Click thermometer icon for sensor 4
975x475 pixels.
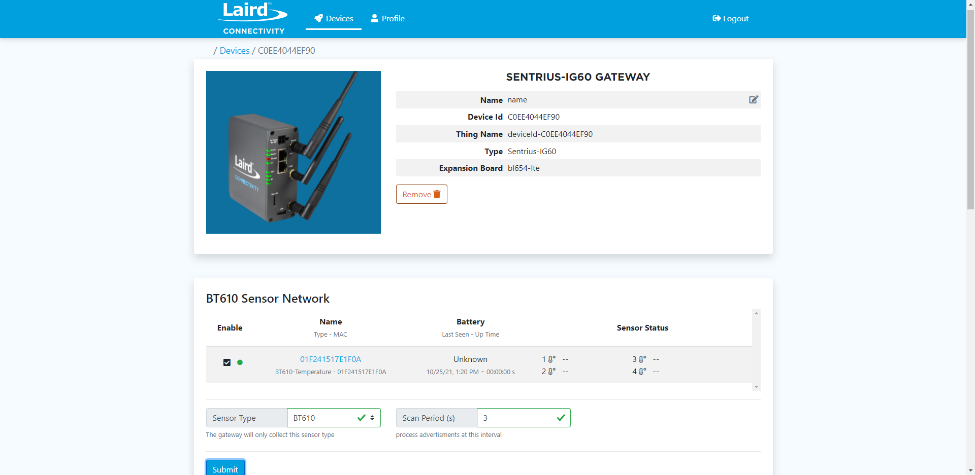point(642,372)
